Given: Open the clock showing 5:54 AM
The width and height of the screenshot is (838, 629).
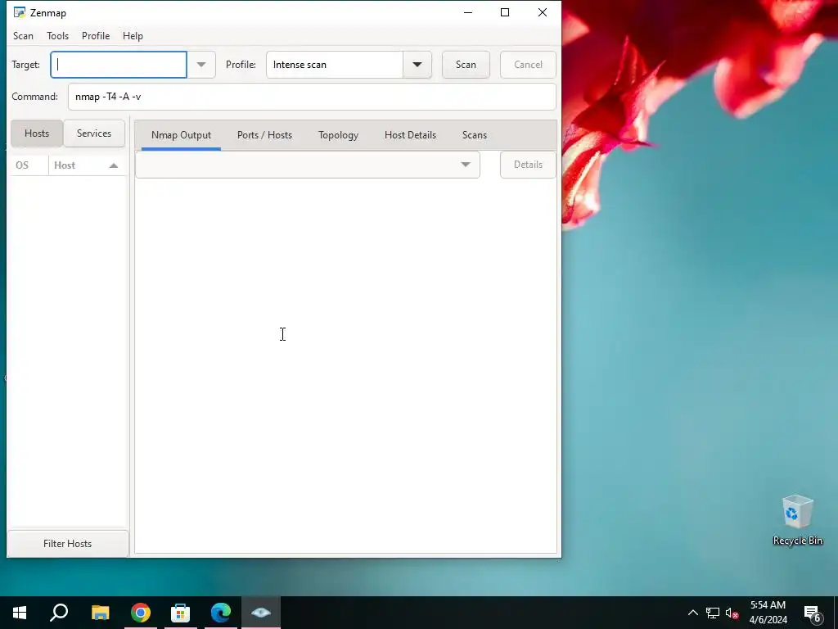Looking at the screenshot, I should click(x=768, y=613).
